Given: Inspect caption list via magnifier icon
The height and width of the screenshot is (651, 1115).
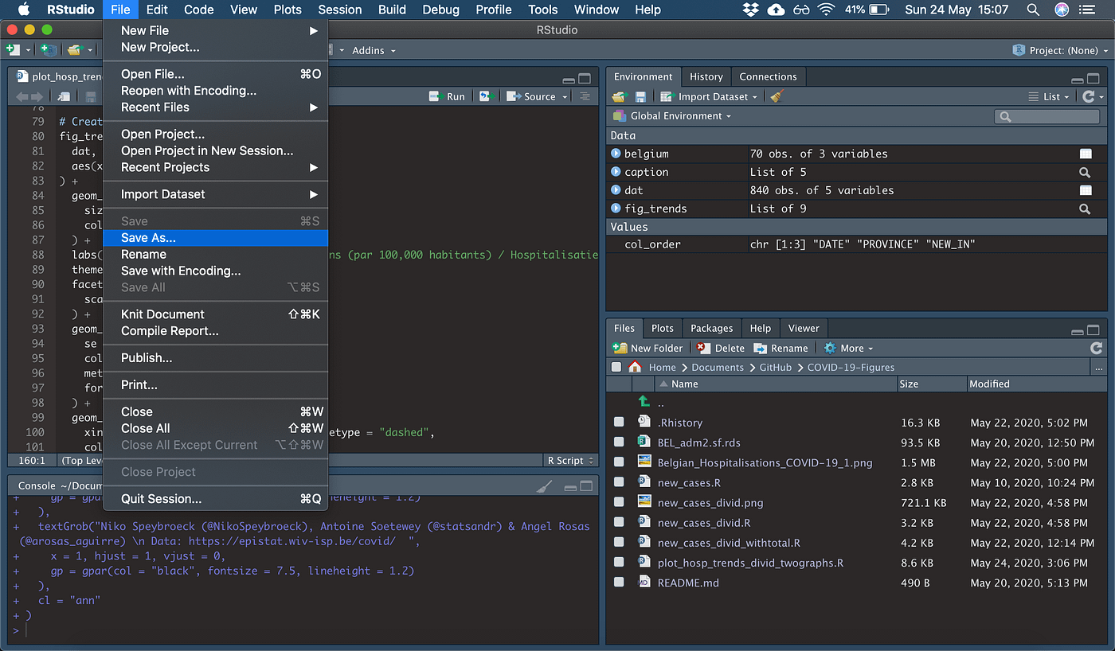Looking at the screenshot, I should 1085,172.
